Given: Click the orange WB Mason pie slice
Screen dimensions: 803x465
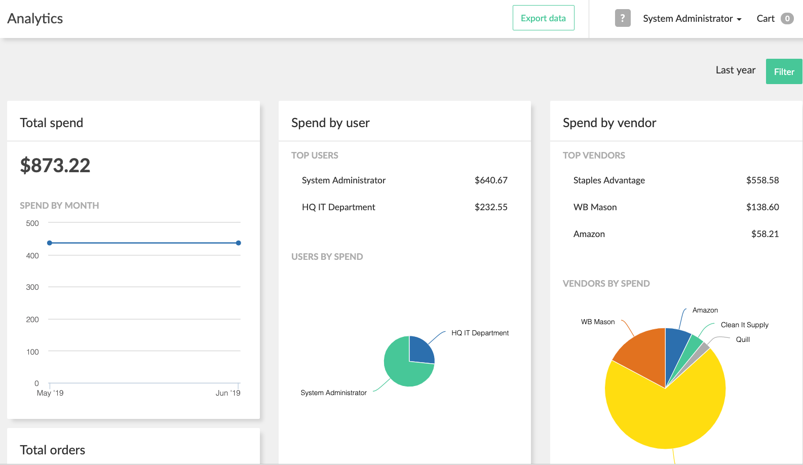Looking at the screenshot, I should [x=643, y=355].
